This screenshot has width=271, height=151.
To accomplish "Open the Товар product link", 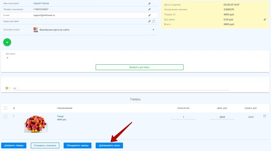I will (x=60, y=116).
